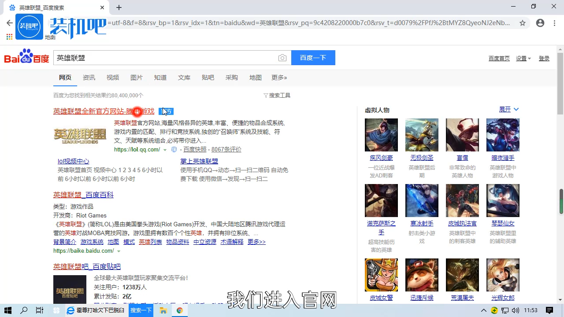
Task: Open dropdown arrow beside lol.qq.com URL
Action: [x=165, y=150]
